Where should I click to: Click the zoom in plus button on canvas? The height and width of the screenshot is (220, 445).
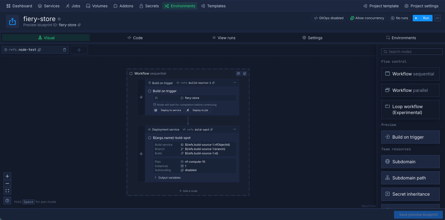click(x=7, y=176)
